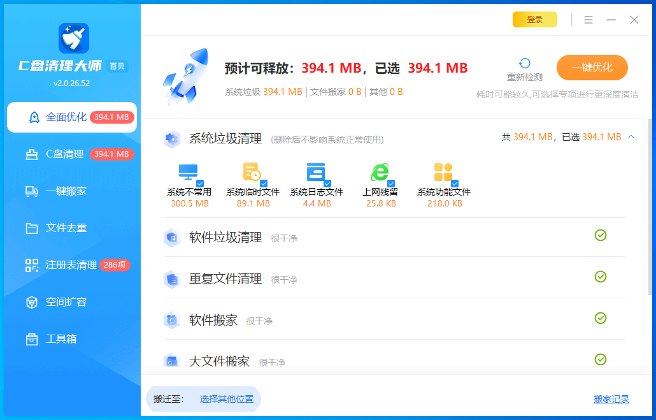Minimize the window

tap(611, 20)
